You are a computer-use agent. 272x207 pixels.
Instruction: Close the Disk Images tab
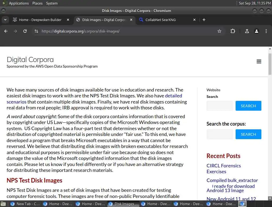point(131,20)
